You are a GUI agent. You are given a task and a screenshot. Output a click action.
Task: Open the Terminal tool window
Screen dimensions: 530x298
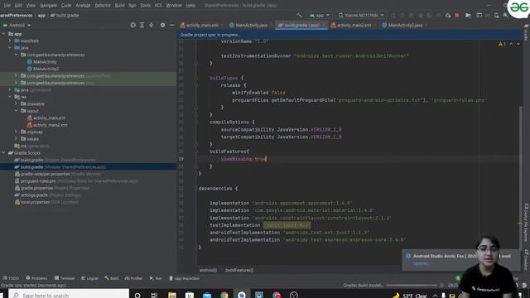click(65, 278)
